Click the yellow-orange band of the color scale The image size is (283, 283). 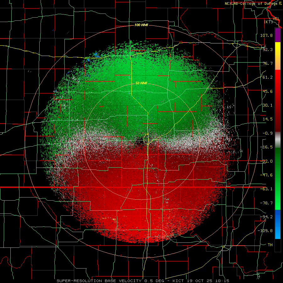[x=278, y=56]
